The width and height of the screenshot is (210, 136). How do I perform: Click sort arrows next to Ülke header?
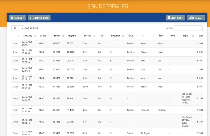coord(136,36)
